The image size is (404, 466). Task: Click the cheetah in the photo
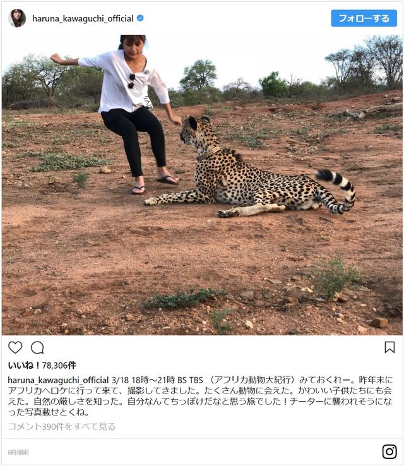point(249,176)
